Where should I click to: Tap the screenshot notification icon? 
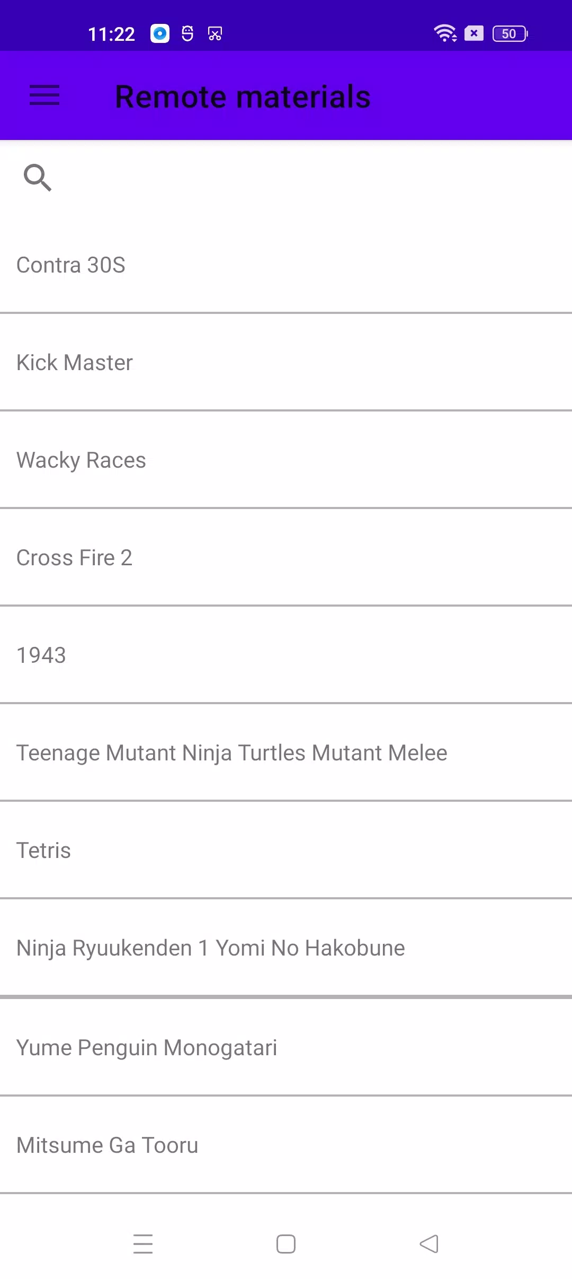point(215,34)
